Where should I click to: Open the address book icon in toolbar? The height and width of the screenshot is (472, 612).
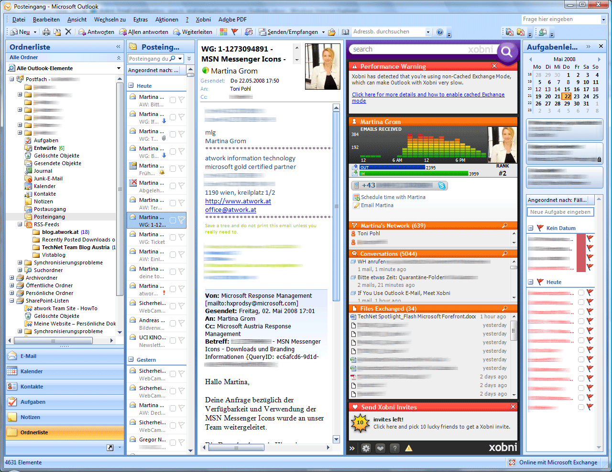pos(345,32)
